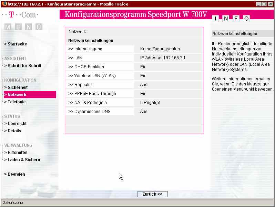Minimize the Firefox window
The width and height of the screenshot is (275, 207).
(x=258, y=4)
